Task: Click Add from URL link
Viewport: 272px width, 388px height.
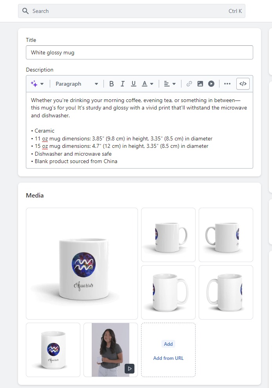Action: pos(169,358)
